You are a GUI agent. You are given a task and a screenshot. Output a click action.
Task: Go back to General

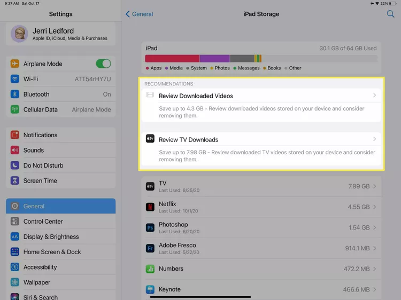tap(140, 14)
